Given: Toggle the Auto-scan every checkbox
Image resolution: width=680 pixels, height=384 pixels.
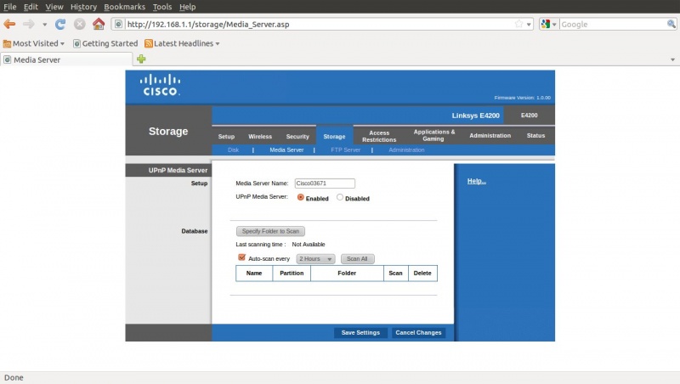Looking at the screenshot, I should coord(241,258).
